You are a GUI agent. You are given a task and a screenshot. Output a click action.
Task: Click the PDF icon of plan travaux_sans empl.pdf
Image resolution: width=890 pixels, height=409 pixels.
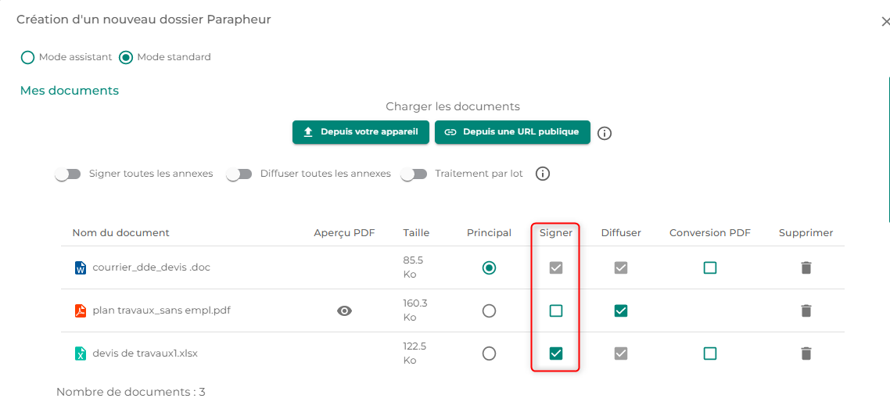coord(81,310)
